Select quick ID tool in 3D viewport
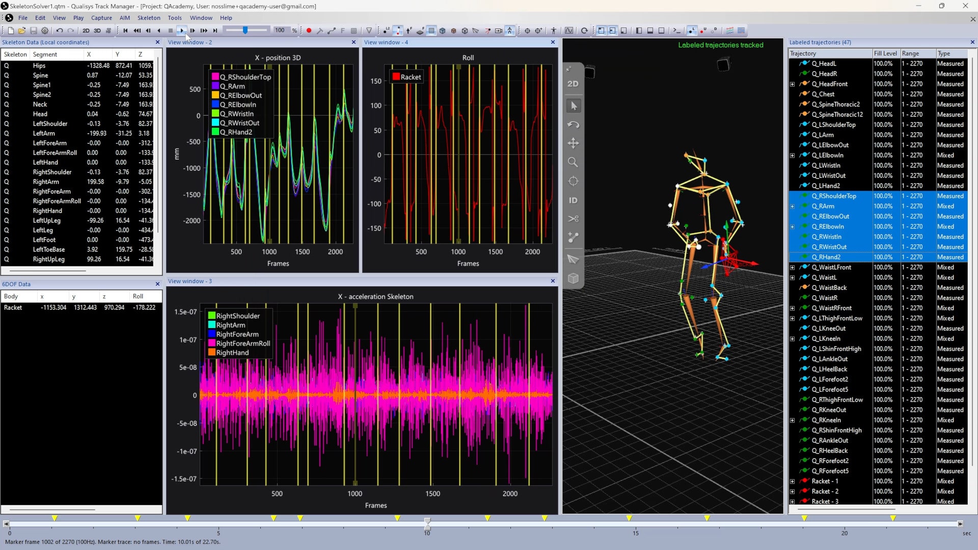Image resolution: width=978 pixels, height=550 pixels. (x=574, y=200)
